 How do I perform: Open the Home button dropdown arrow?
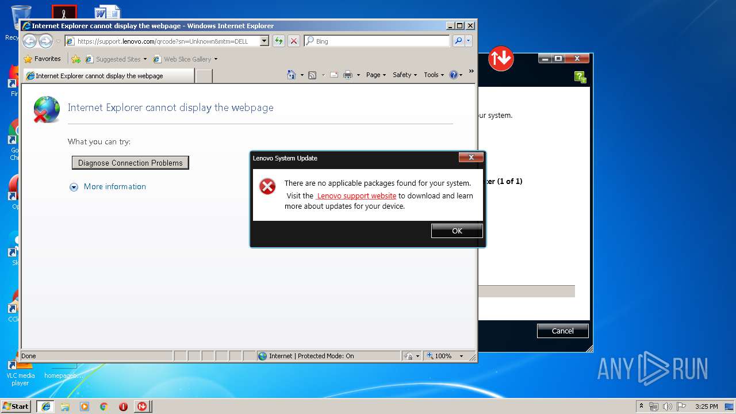(x=302, y=75)
